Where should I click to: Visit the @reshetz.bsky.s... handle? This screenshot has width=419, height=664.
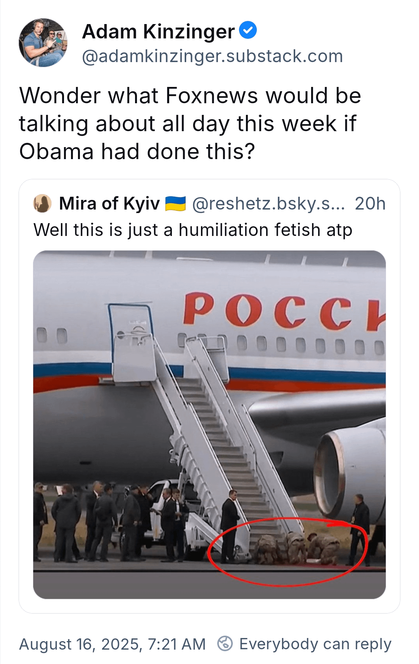click(268, 203)
